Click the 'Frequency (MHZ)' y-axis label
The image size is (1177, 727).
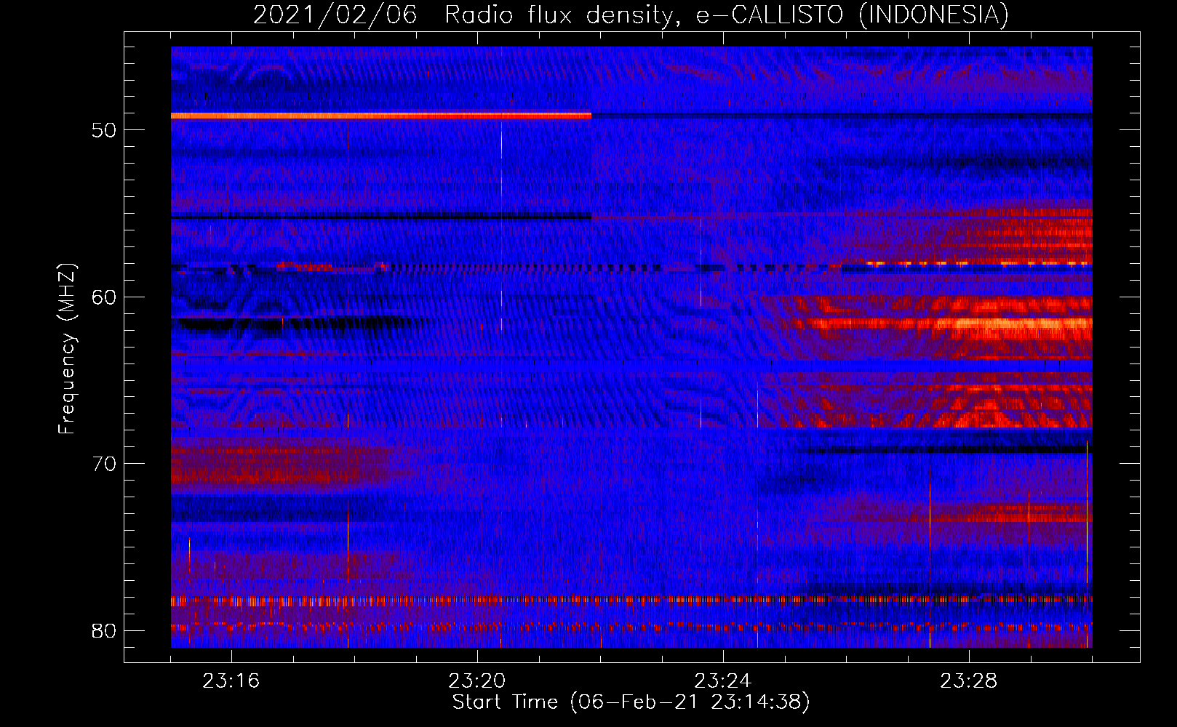[67, 350]
